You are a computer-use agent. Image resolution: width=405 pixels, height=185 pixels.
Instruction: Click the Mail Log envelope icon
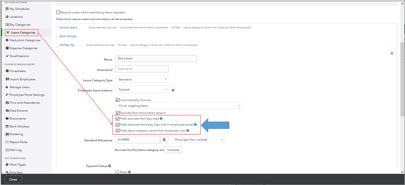[7, 150]
